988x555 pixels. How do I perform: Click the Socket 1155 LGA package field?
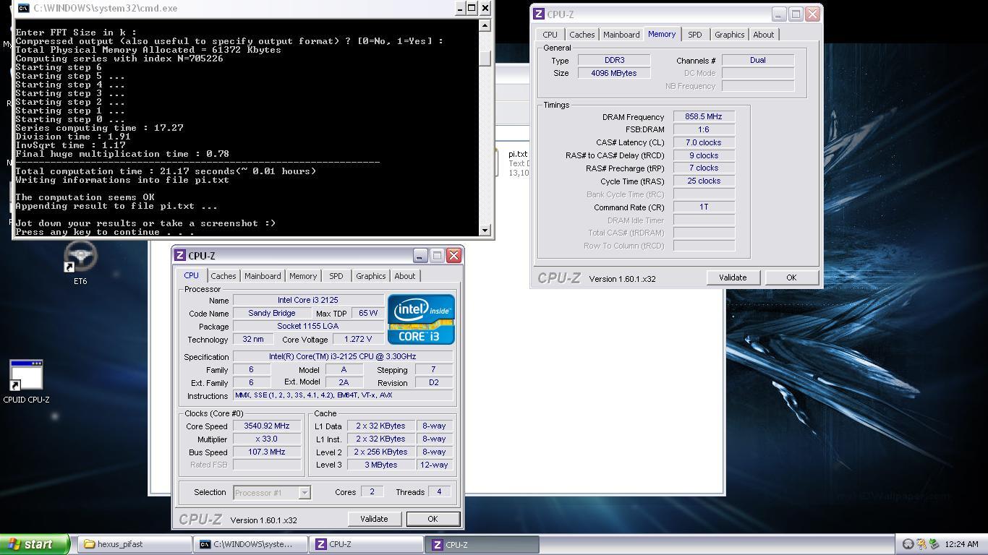[308, 326]
